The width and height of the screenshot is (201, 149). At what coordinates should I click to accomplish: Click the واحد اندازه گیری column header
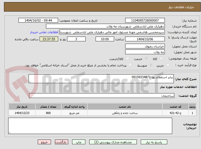click(74, 107)
